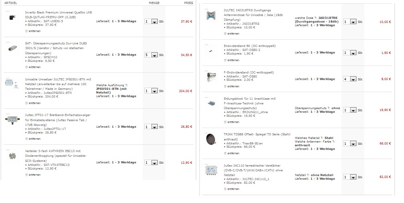Click the Erdungsblock product thumbnail
404x203 pixels.
click(211, 104)
